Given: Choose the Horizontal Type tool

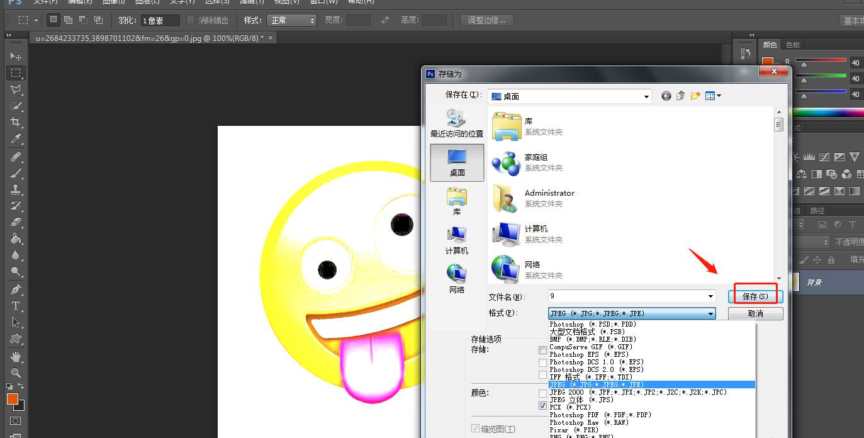Looking at the screenshot, I should [16, 306].
